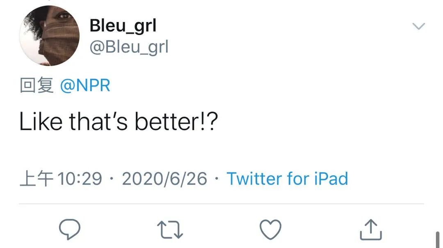Viewport: 443px width, 248px height.
Task: Open Bleu_grl's profile picture
Action: (x=49, y=36)
